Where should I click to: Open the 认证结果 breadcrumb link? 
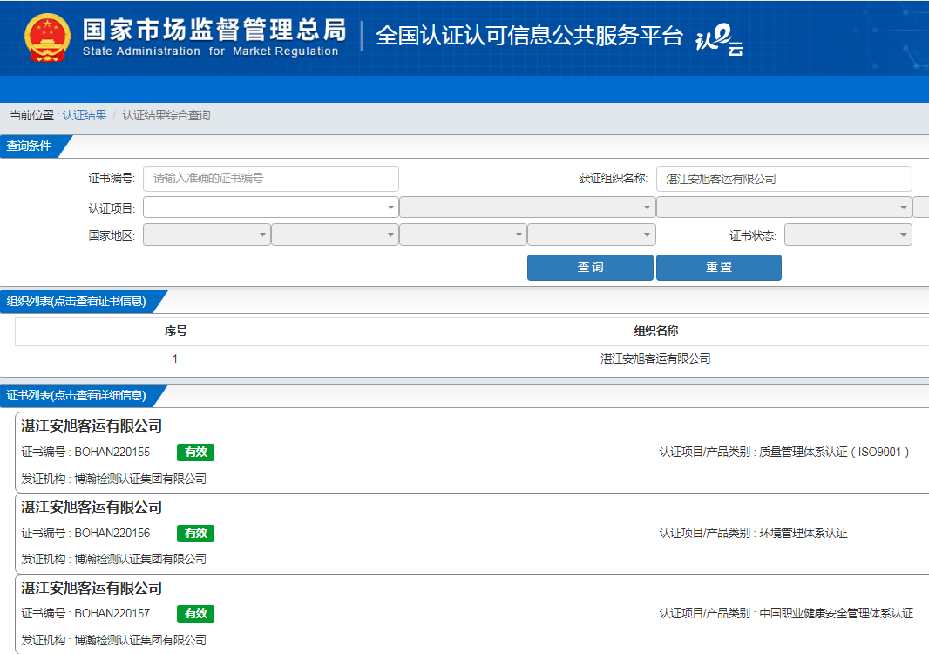pos(85,115)
